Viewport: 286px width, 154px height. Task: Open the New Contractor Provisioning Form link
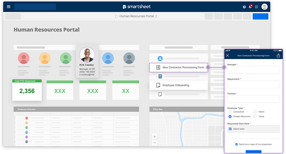click(178, 68)
